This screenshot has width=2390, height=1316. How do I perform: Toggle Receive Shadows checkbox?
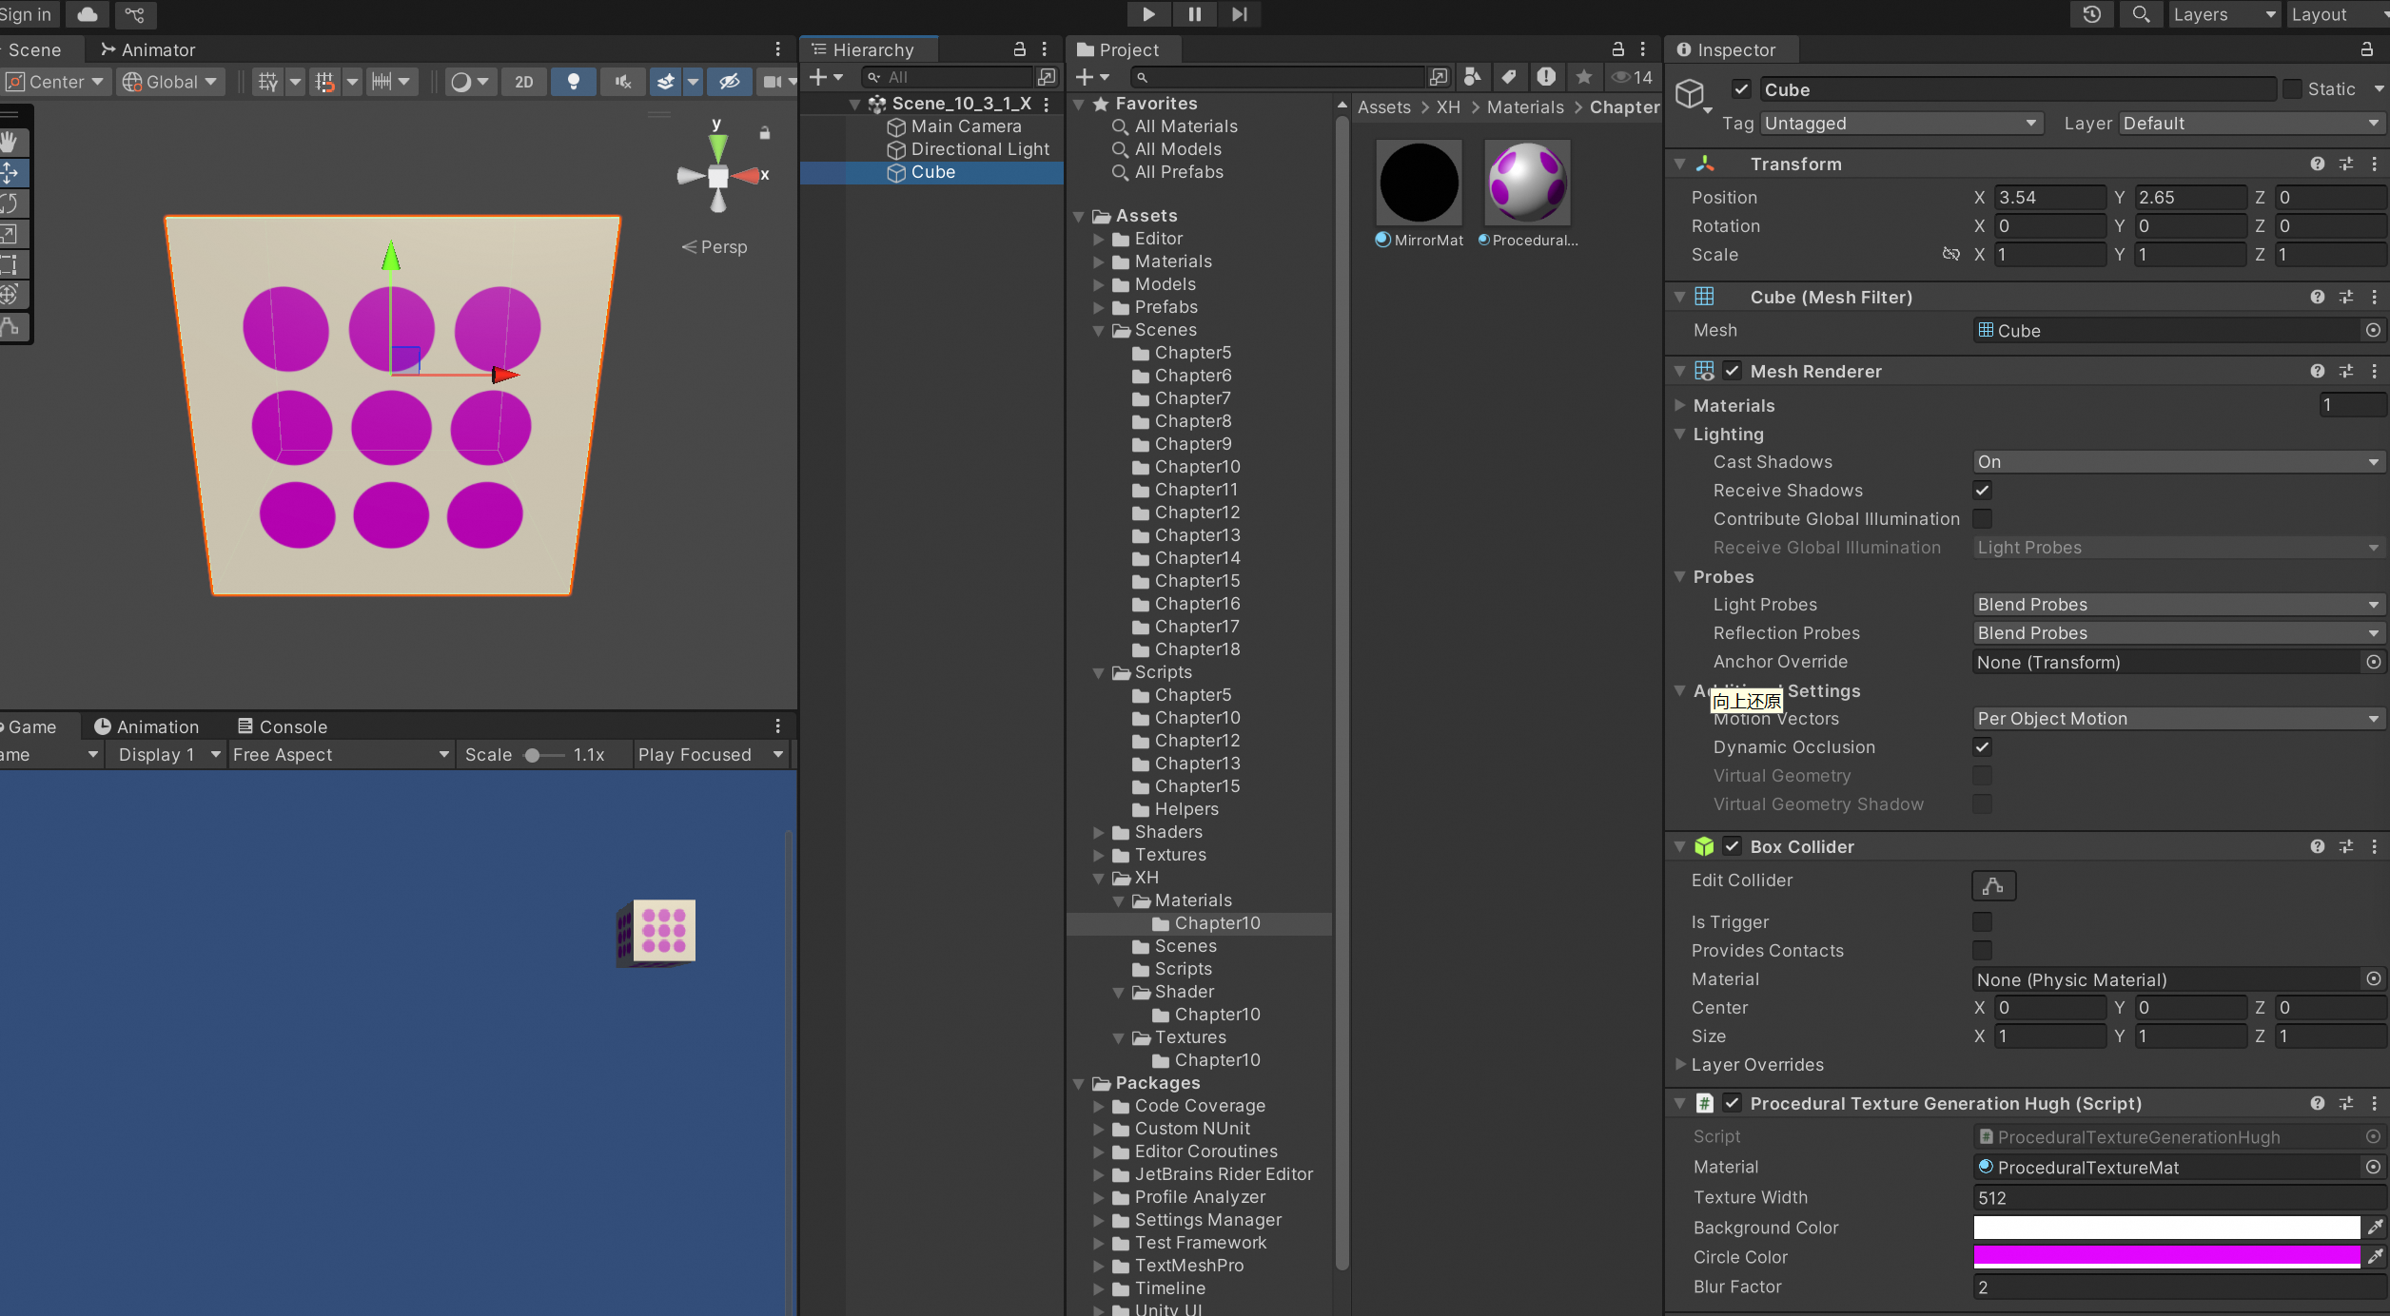pos(1983,491)
